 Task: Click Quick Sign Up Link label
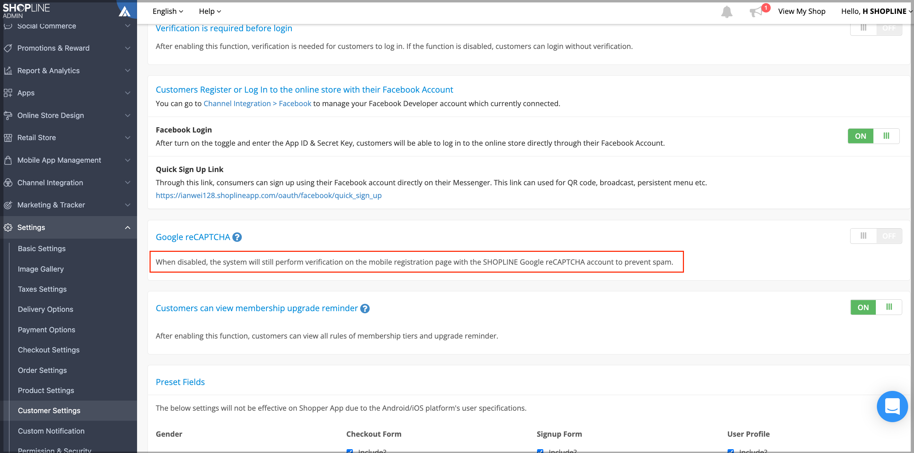pyautogui.click(x=189, y=169)
